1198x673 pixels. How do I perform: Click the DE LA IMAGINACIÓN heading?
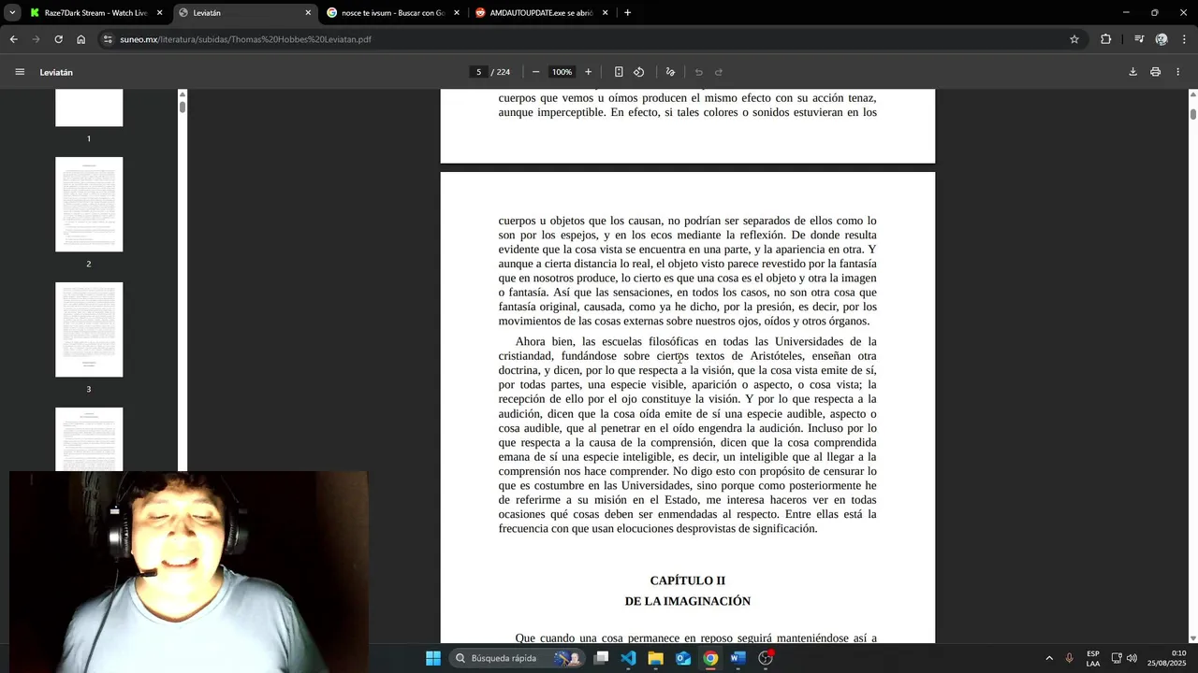tap(688, 601)
